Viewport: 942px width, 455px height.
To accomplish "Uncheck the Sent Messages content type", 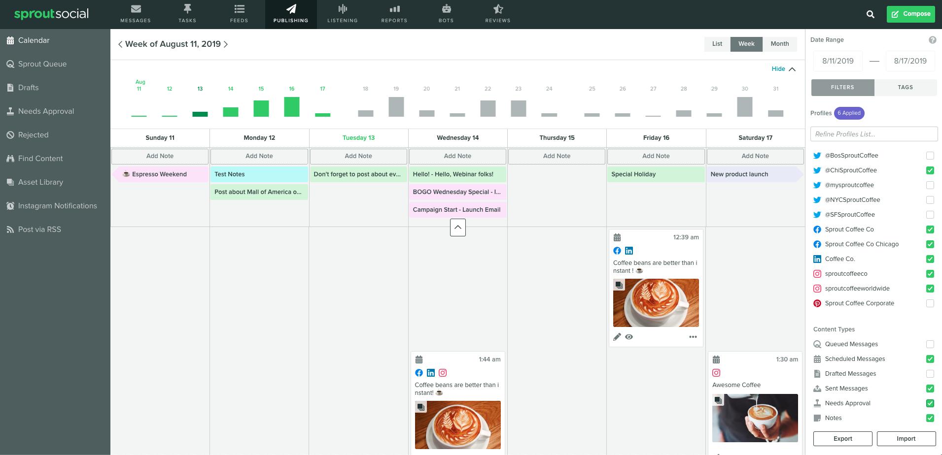I will point(930,389).
